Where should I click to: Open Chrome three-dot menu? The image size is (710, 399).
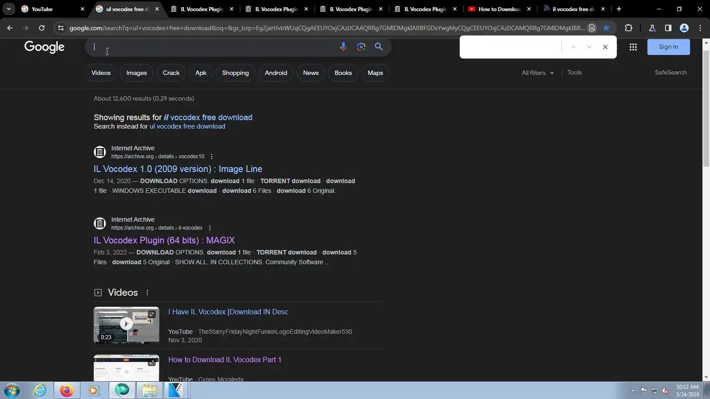[x=700, y=28]
